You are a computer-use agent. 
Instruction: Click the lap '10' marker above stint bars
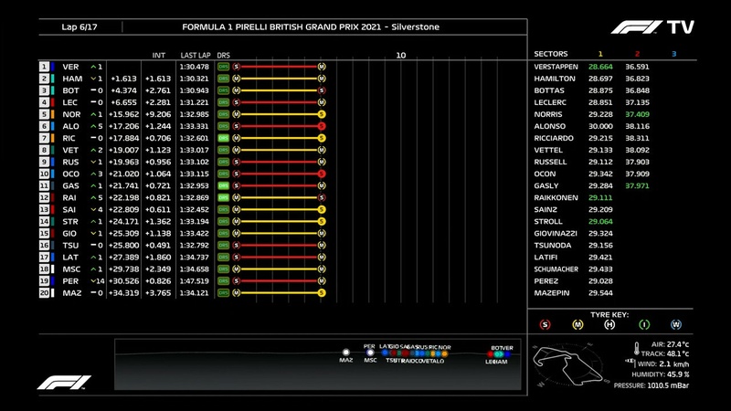pos(401,55)
